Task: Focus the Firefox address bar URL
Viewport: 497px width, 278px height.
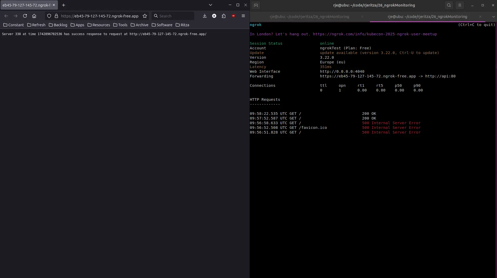Action: [100, 16]
